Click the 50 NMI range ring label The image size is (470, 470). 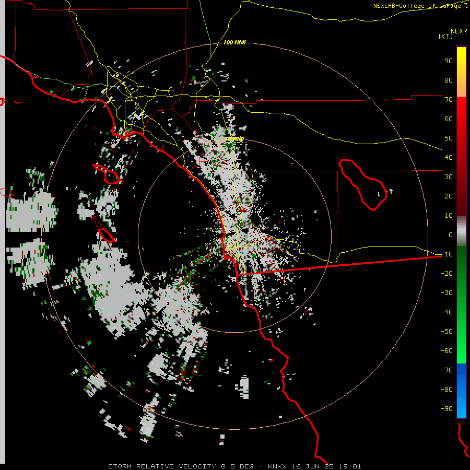[x=234, y=139]
